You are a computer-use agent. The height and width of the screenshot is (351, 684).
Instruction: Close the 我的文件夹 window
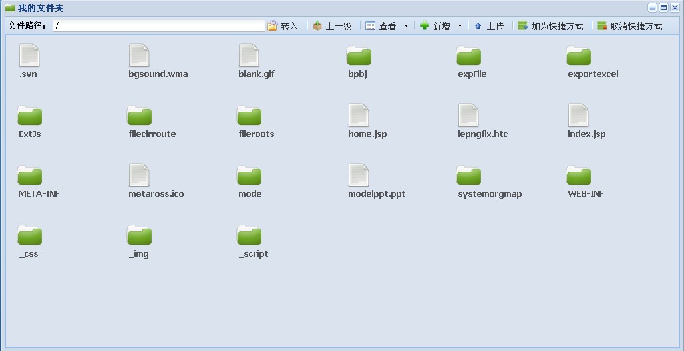675,8
